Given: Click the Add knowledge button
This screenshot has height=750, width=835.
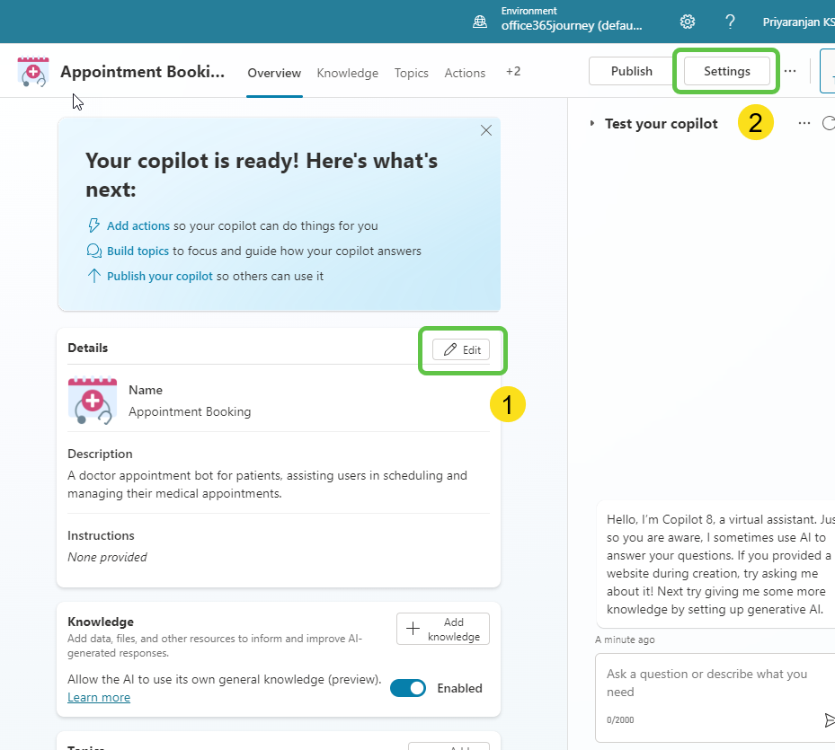Looking at the screenshot, I should 442,629.
